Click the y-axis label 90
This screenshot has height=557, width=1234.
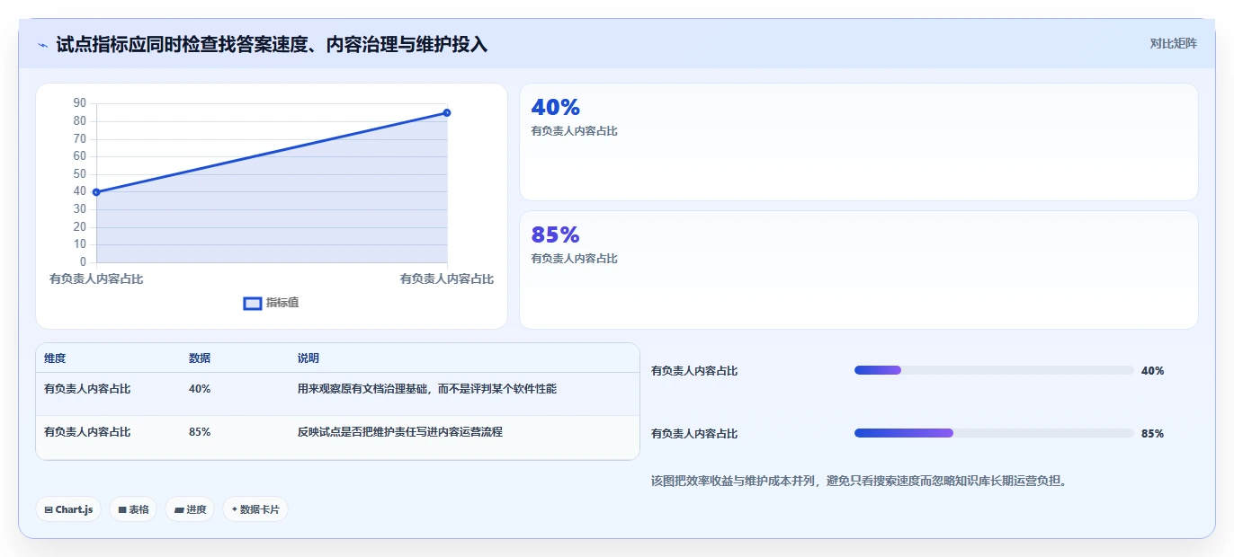tap(80, 103)
